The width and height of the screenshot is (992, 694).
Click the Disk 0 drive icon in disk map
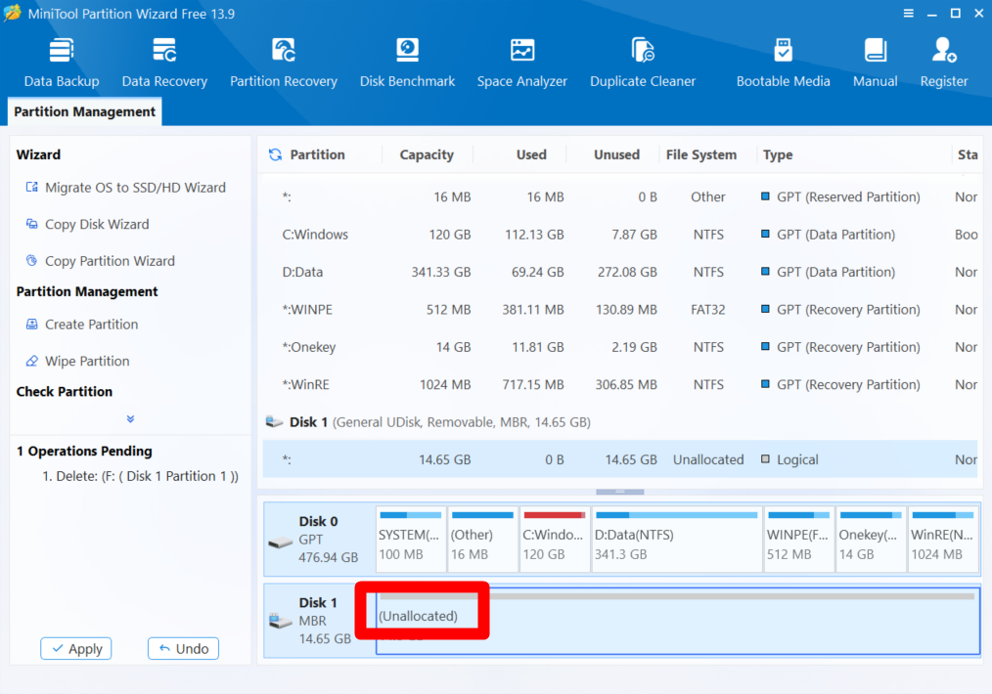pyautogui.click(x=280, y=542)
